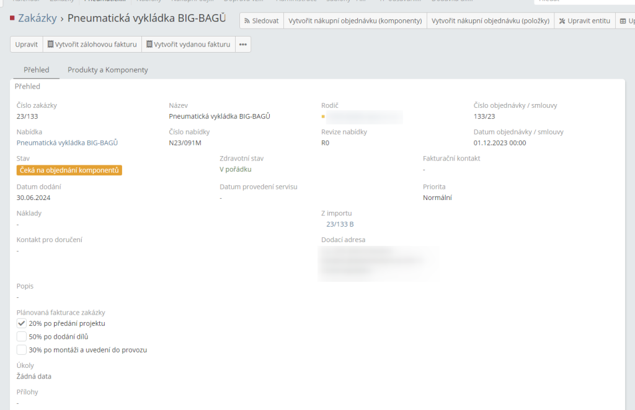Click the orange Čeká na objednání komponentů status
This screenshot has height=410, width=635.
coord(69,170)
